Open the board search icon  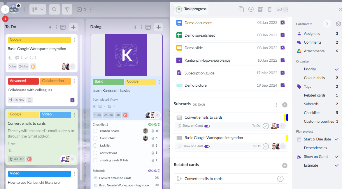54,9
